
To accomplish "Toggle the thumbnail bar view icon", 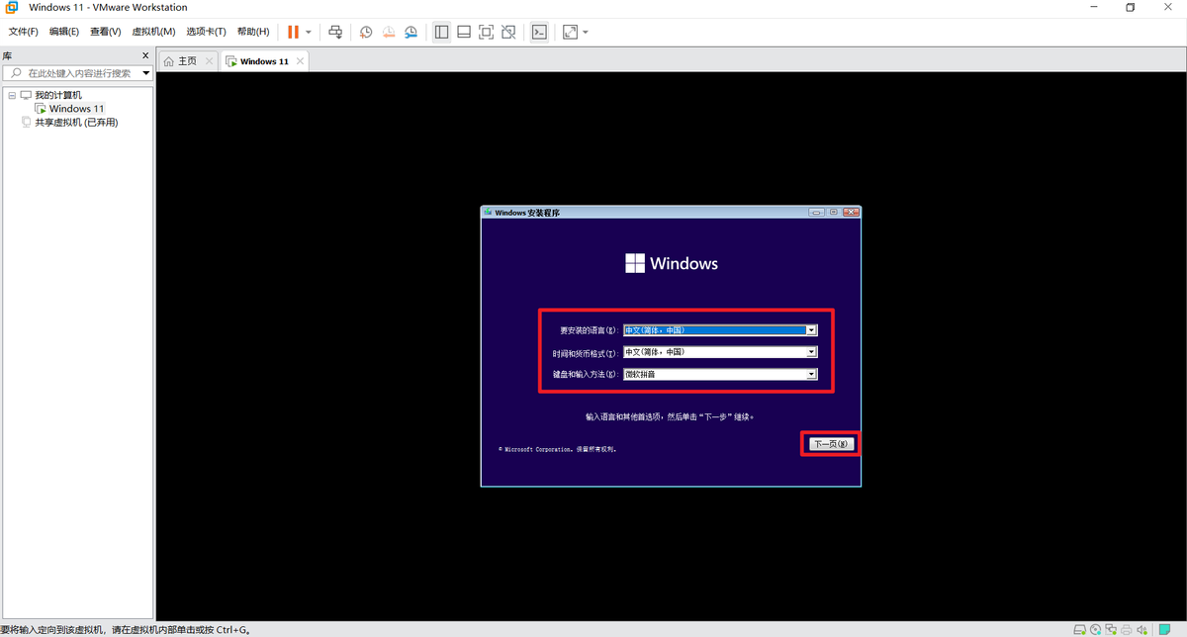I will 463,32.
